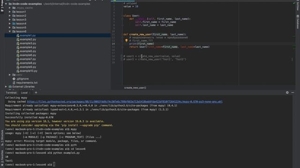Open the Favorites tool window

tap(2, 158)
